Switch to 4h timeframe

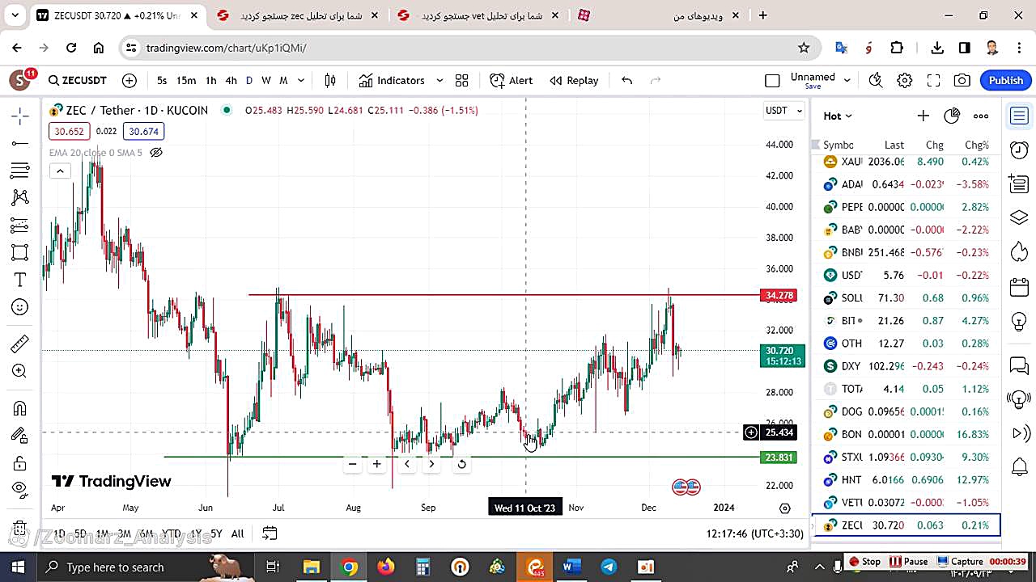(x=231, y=80)
